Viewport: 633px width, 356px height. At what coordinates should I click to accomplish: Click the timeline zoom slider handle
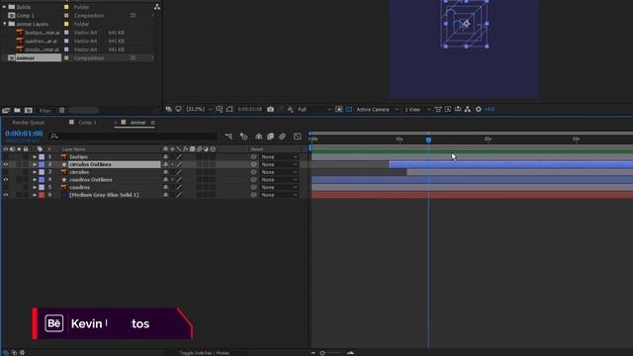point(322,353)
